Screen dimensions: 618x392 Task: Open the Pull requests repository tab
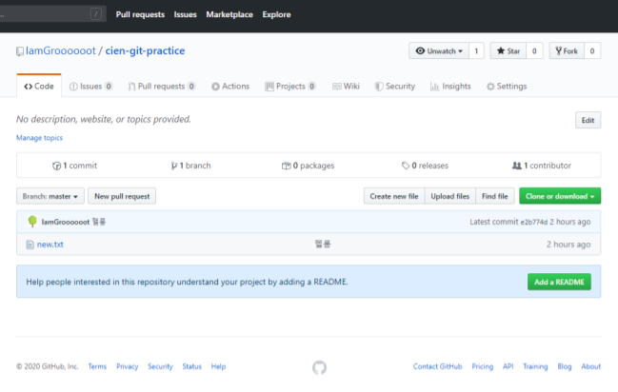point(162,87)
